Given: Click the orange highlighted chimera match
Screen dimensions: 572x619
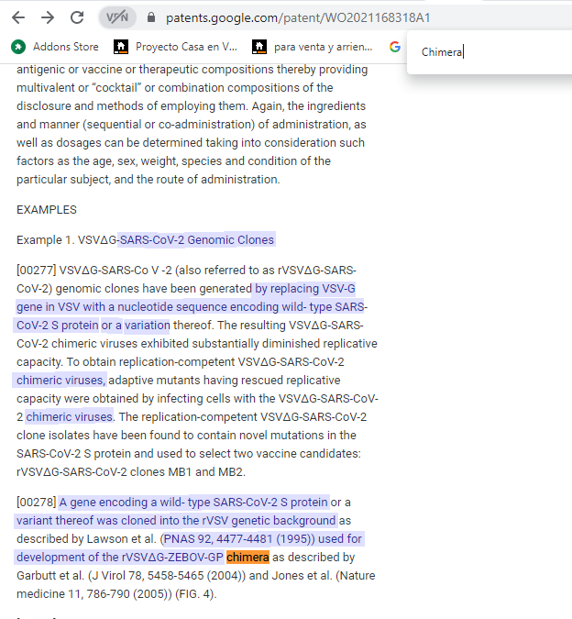Looking at the screenshot, I should (x=247, y=558).
